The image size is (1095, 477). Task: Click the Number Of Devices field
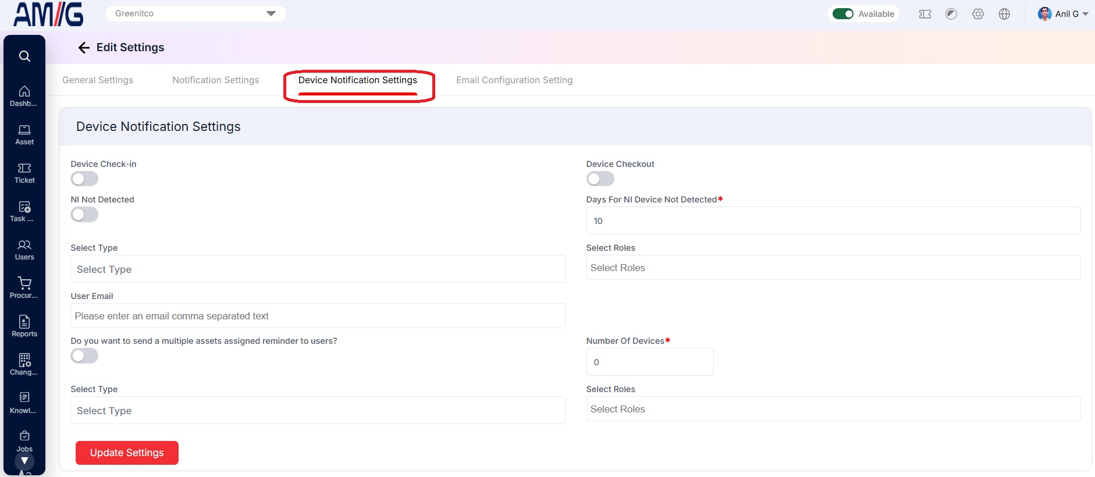point(650,362)
